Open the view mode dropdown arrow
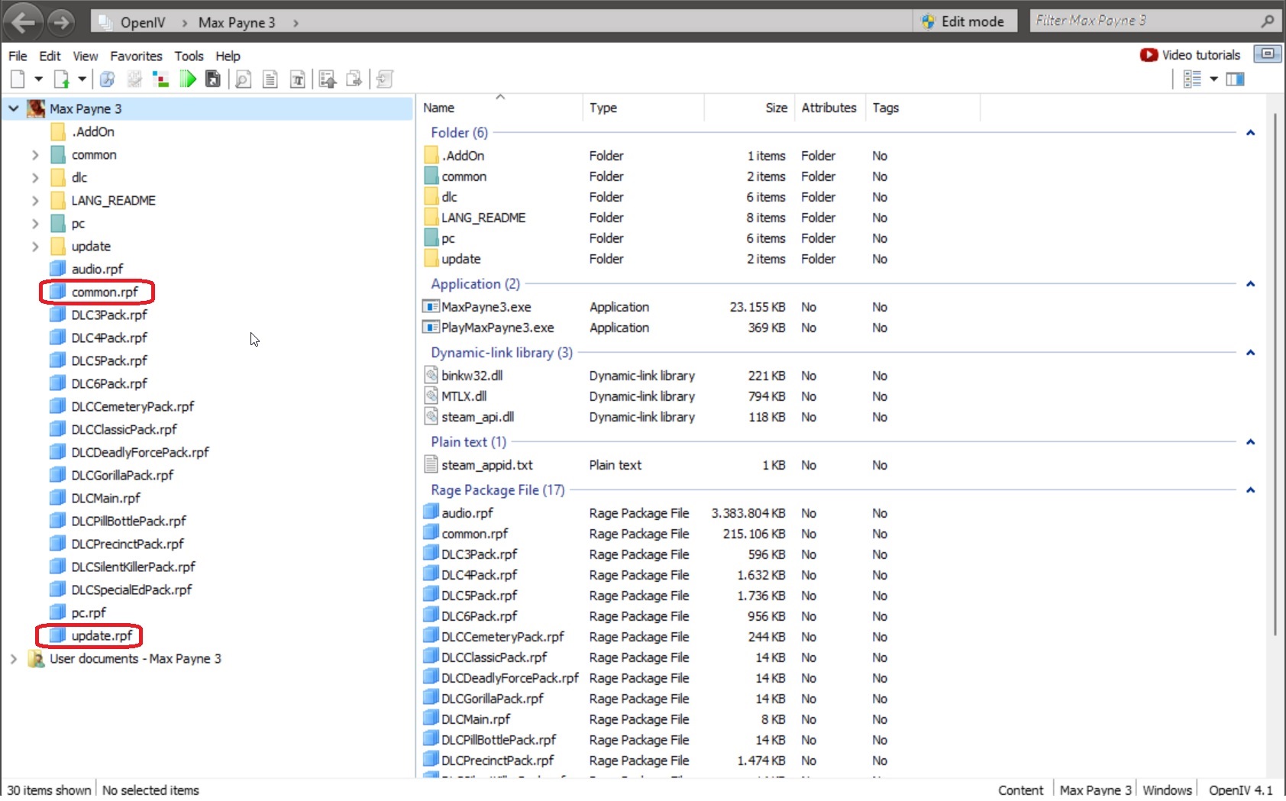 click(x=1213, y=79)
